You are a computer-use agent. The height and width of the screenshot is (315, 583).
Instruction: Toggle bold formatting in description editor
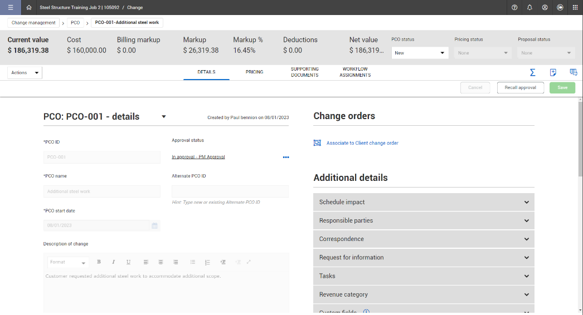coord(99,262)
